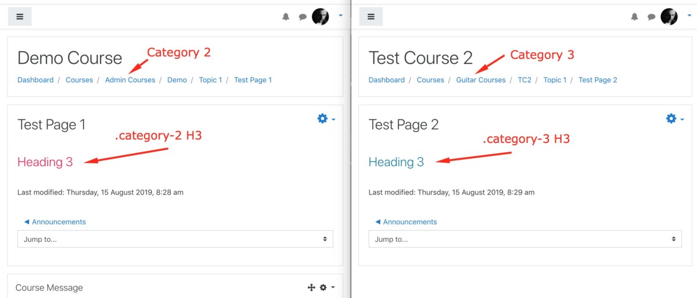Open messages chat icon in right window

click(x=652, y=17)
